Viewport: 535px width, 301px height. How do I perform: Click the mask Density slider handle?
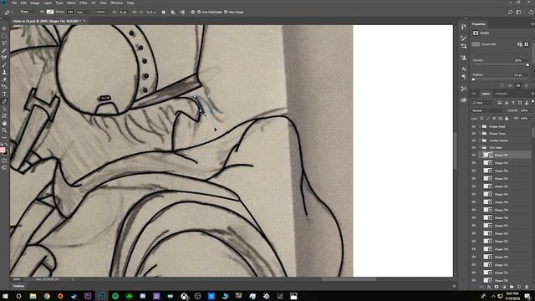click(527, 65)
